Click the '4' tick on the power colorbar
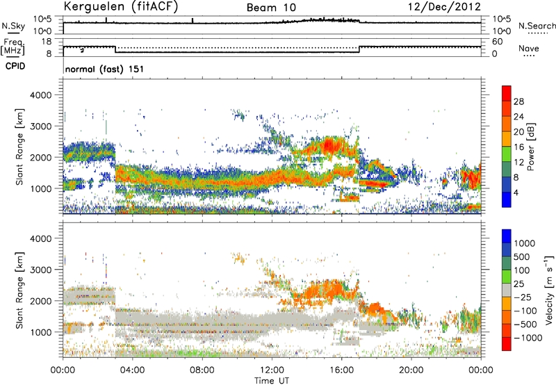Screen dimensions: 556x385 point(516,192)
